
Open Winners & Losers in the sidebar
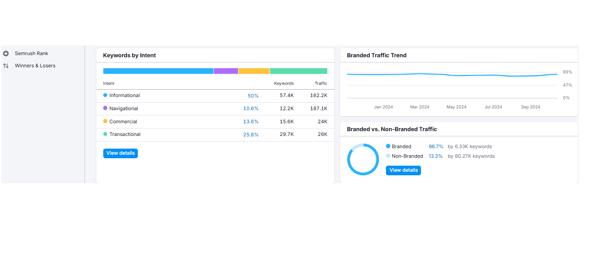point(35,66)
